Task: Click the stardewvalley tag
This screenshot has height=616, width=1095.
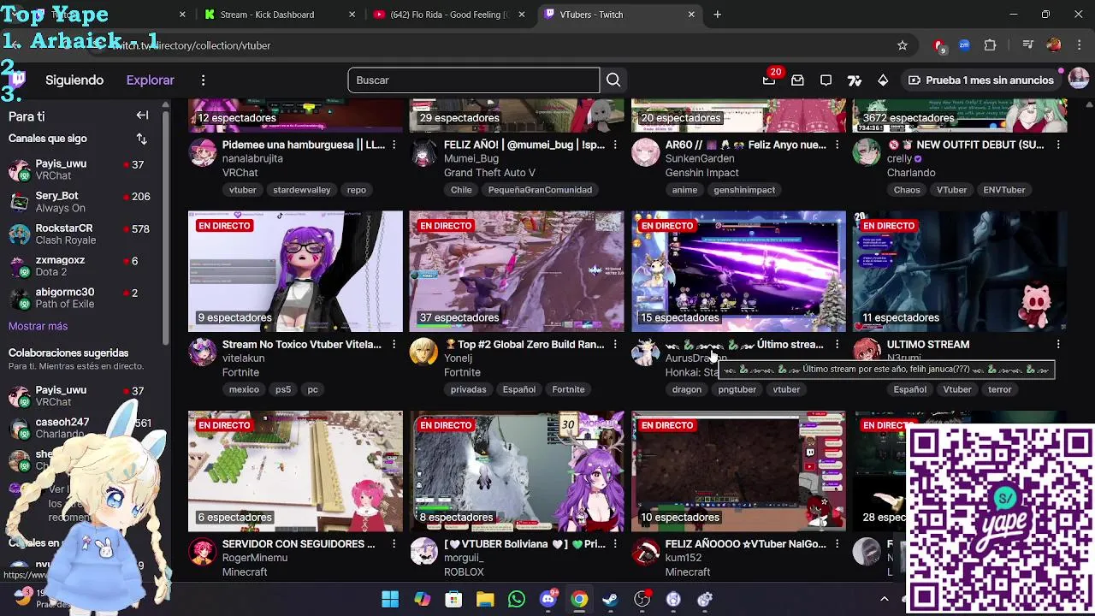Action: pos(301,190)
